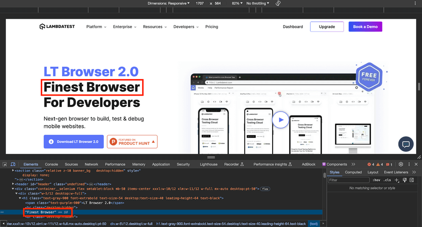Toggle computed styles sidebar icon

[x=412, y=180]
